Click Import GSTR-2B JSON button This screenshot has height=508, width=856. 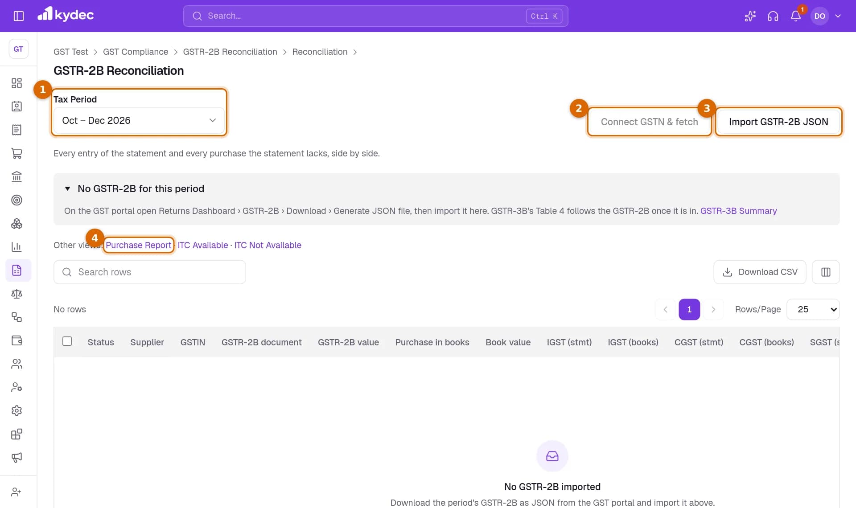778,122
